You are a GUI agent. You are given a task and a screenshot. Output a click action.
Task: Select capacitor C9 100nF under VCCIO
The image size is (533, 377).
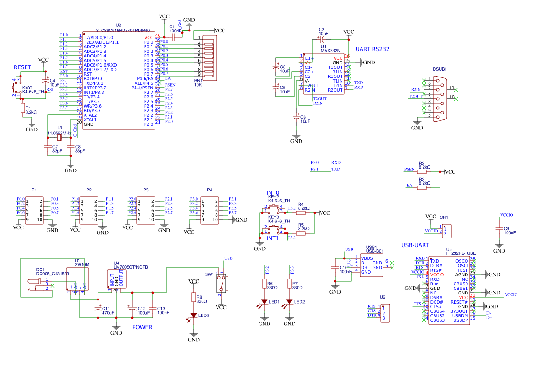499,229
